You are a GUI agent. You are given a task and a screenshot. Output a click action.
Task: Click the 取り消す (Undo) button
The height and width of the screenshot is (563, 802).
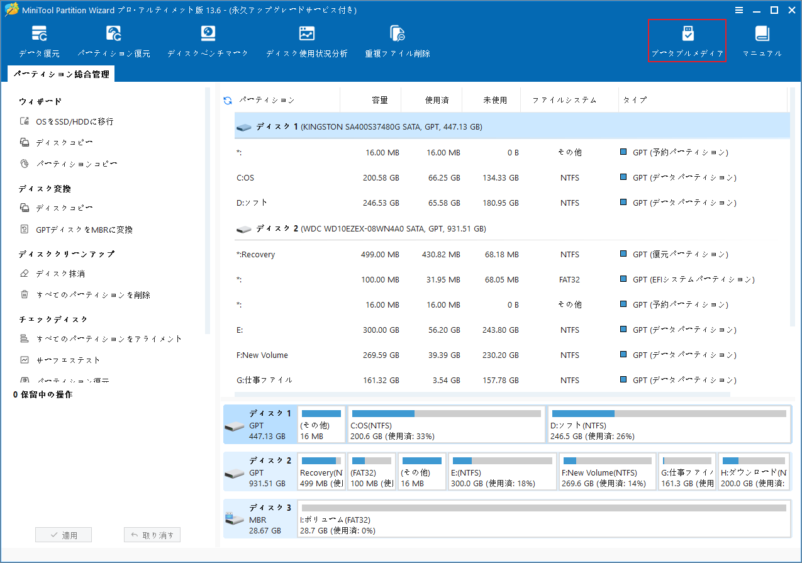[x=152, y=535]
